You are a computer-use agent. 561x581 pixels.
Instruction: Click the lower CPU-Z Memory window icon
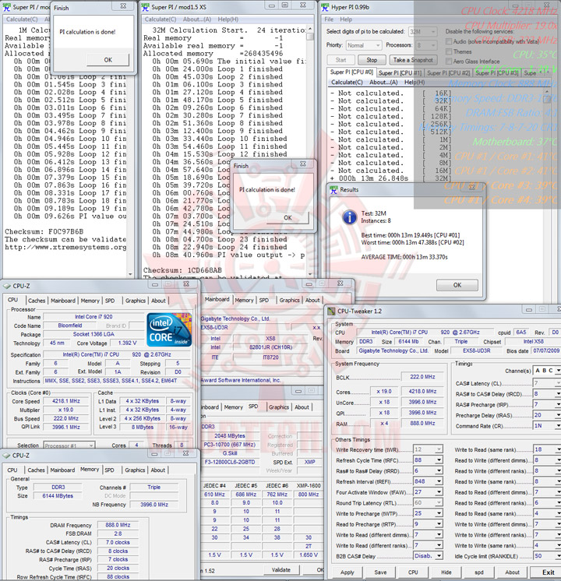pyautogui.click(x=6, y=456)
